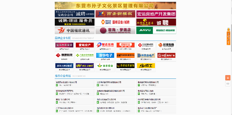232x115 pixels.
Task: Click the dark red 数码广告 logo
Action: click(x=166, y=55)
